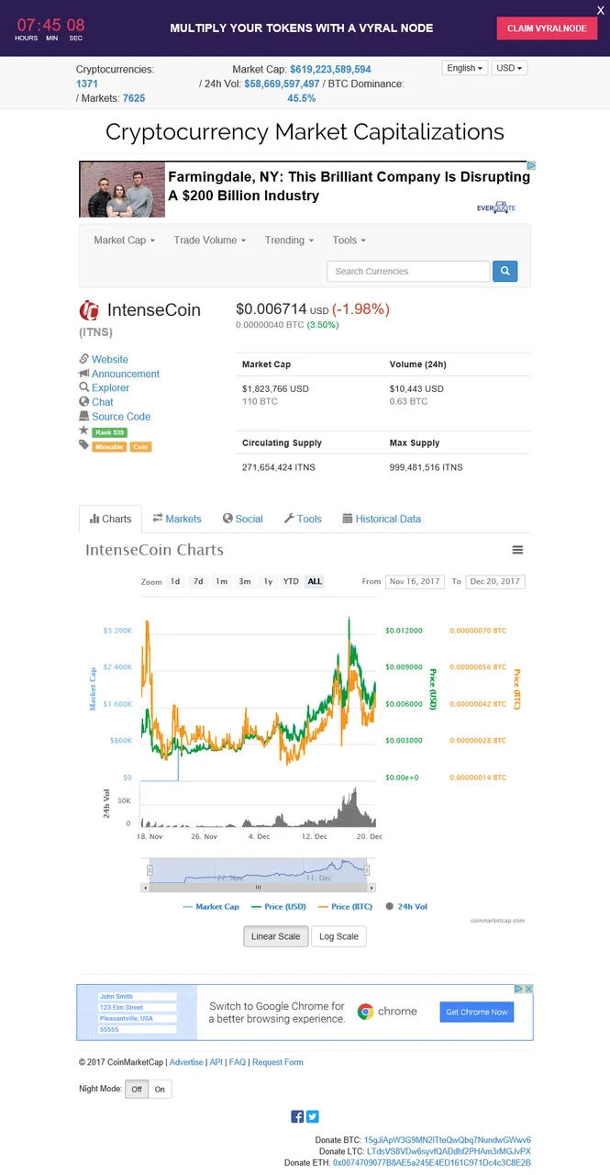Open the 24h volume value link
Screen dimensions: 610x1175
(282, 84)
